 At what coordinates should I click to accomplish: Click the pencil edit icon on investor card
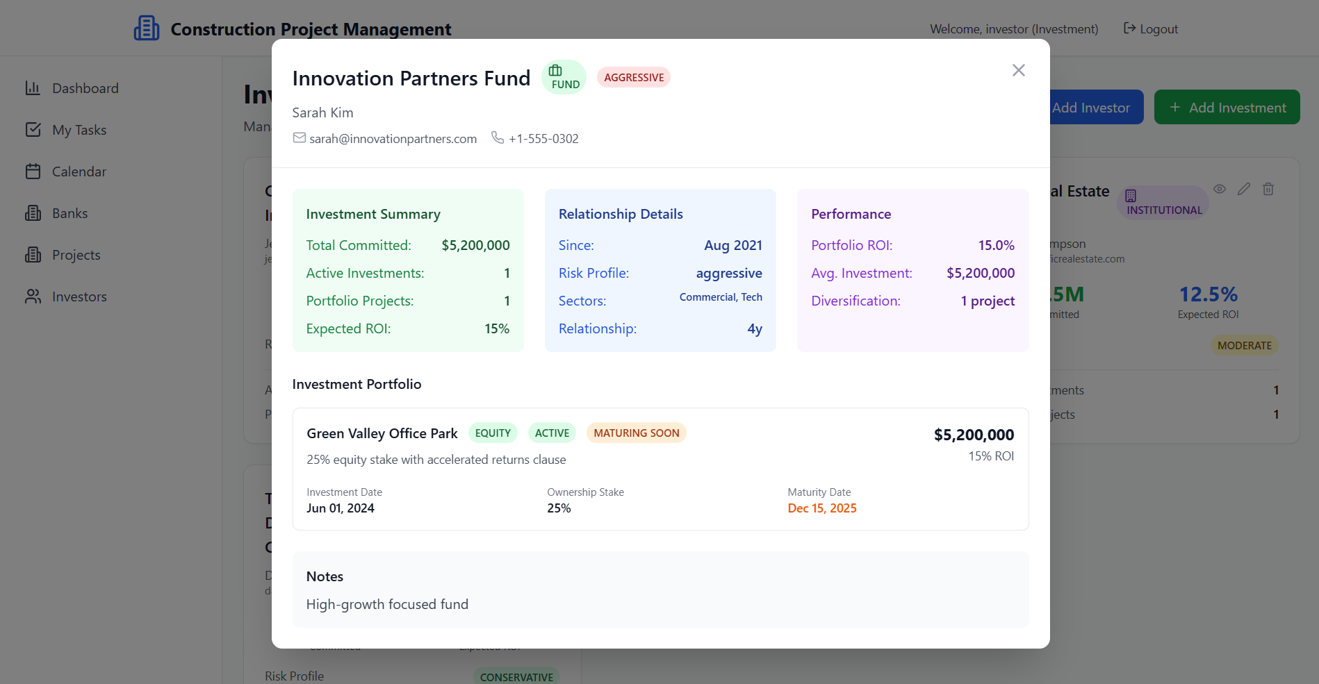pyautogui.click(x=1243, y=189)
